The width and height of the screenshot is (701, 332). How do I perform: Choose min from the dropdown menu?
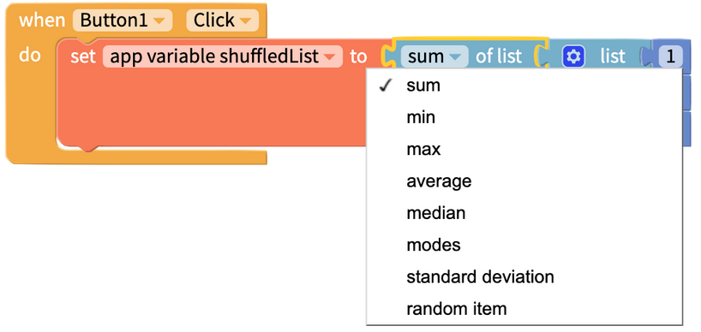[x=524, y=117]
